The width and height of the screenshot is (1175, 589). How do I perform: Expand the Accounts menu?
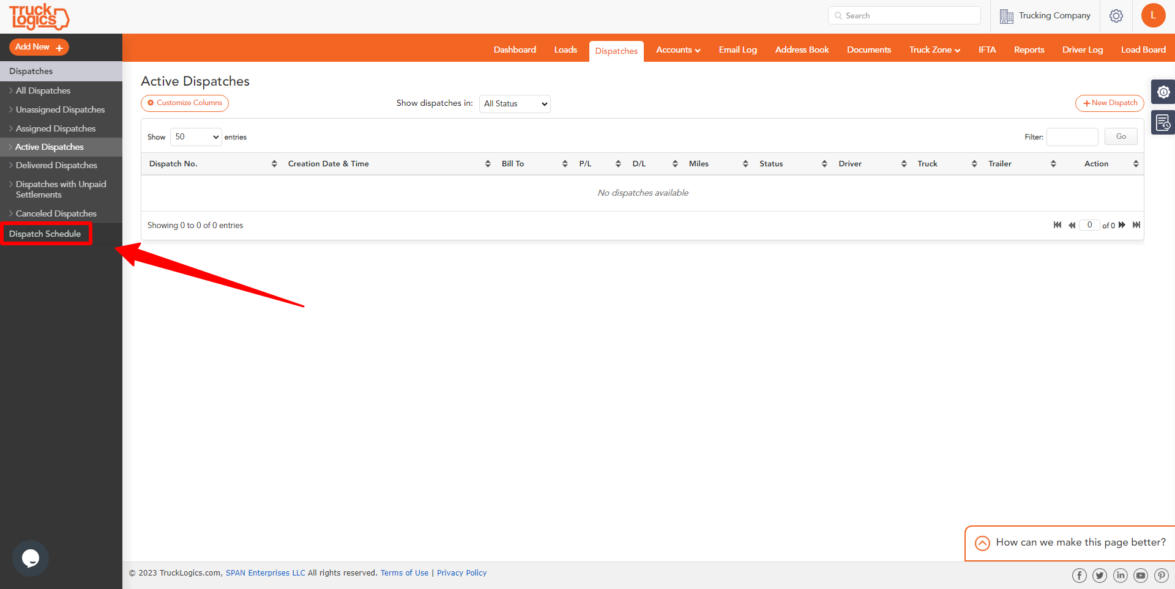coord(677,50)
